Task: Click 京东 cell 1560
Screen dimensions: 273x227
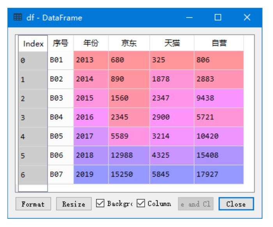Action: (x=129, y=98)
